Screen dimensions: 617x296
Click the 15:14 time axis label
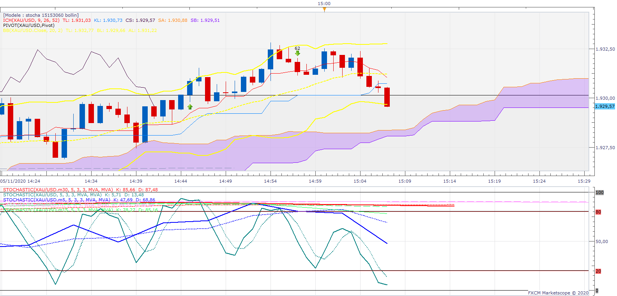(450, 181)
